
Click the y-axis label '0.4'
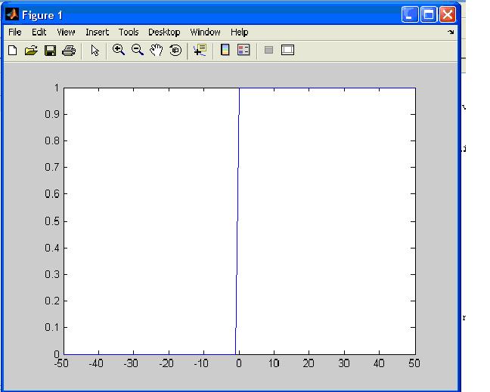point(52,248)
